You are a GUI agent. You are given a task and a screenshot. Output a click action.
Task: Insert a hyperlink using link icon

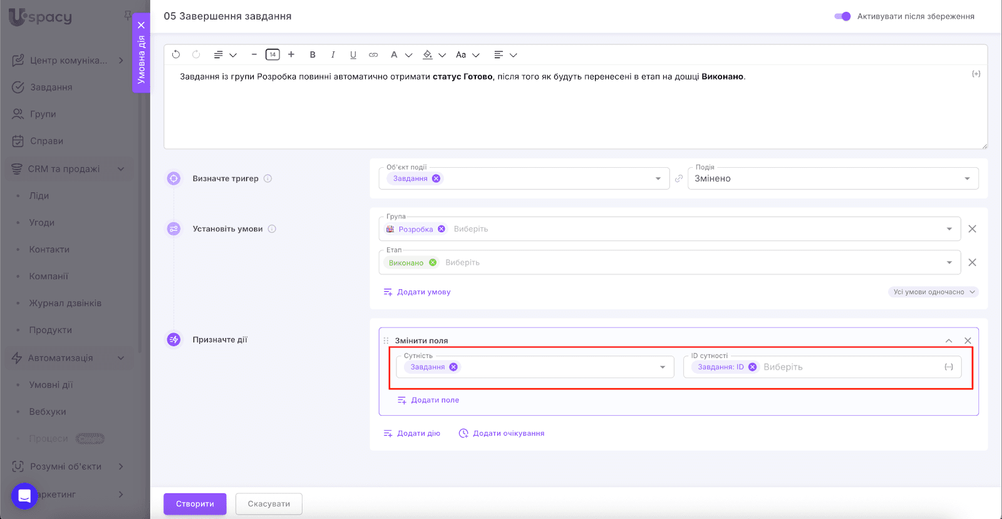tap(373, 55)
